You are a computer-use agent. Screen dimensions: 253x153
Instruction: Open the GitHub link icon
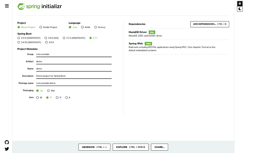click(7, 142)
